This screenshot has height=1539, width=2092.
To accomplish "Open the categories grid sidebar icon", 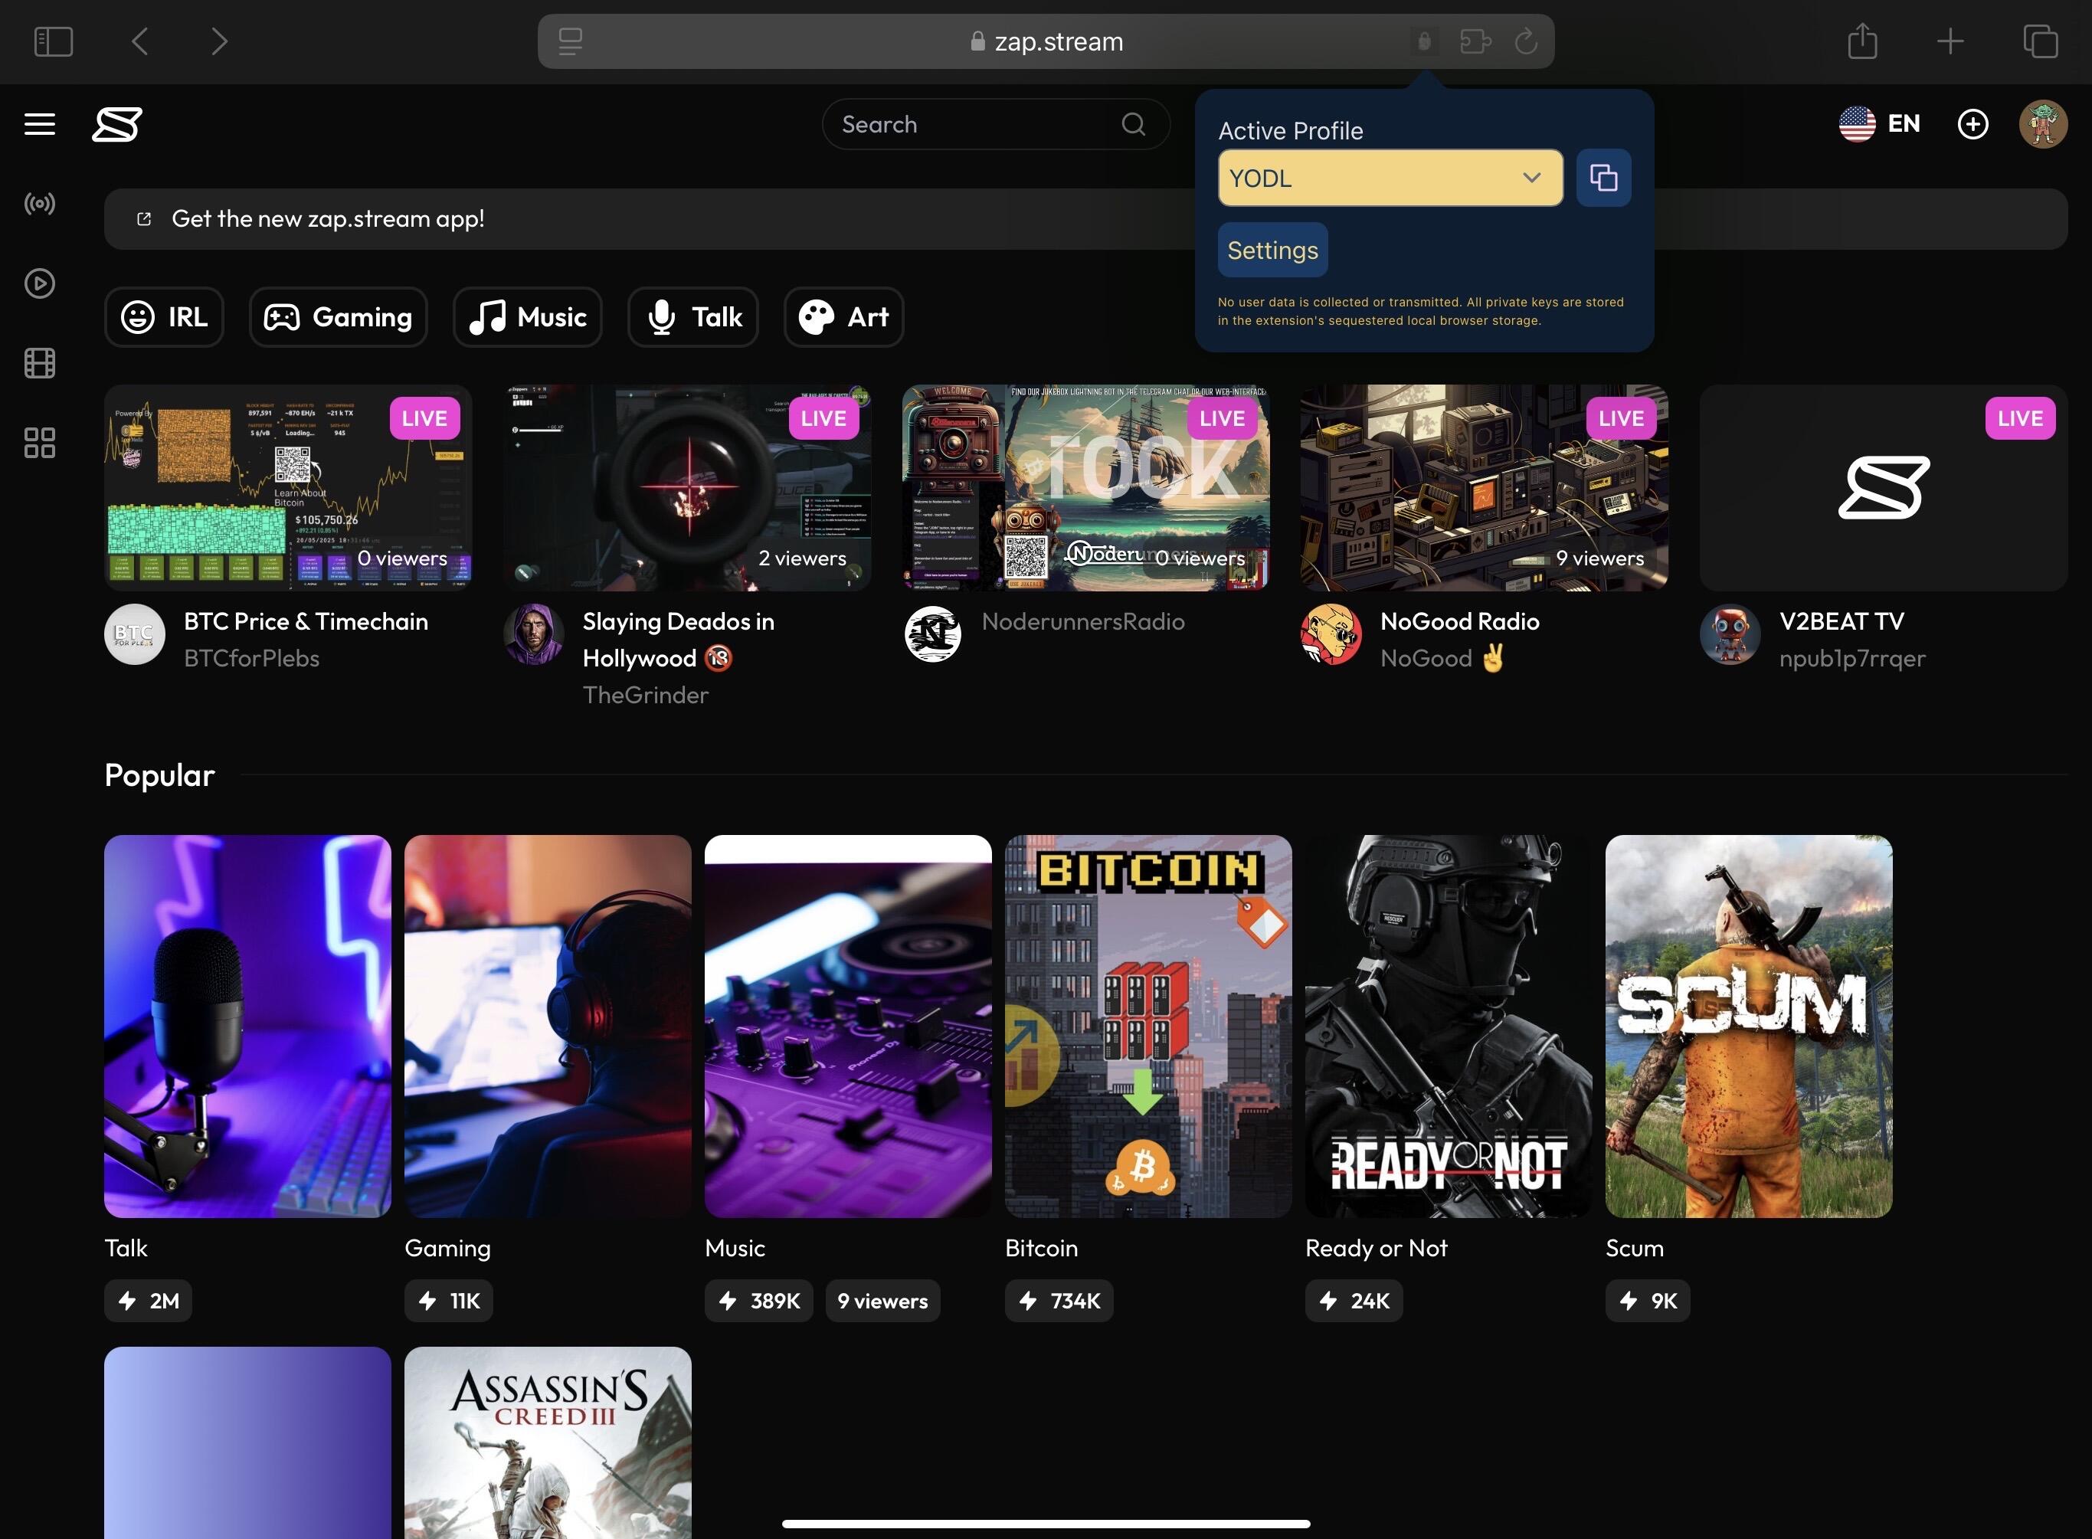I will [39, 443].
